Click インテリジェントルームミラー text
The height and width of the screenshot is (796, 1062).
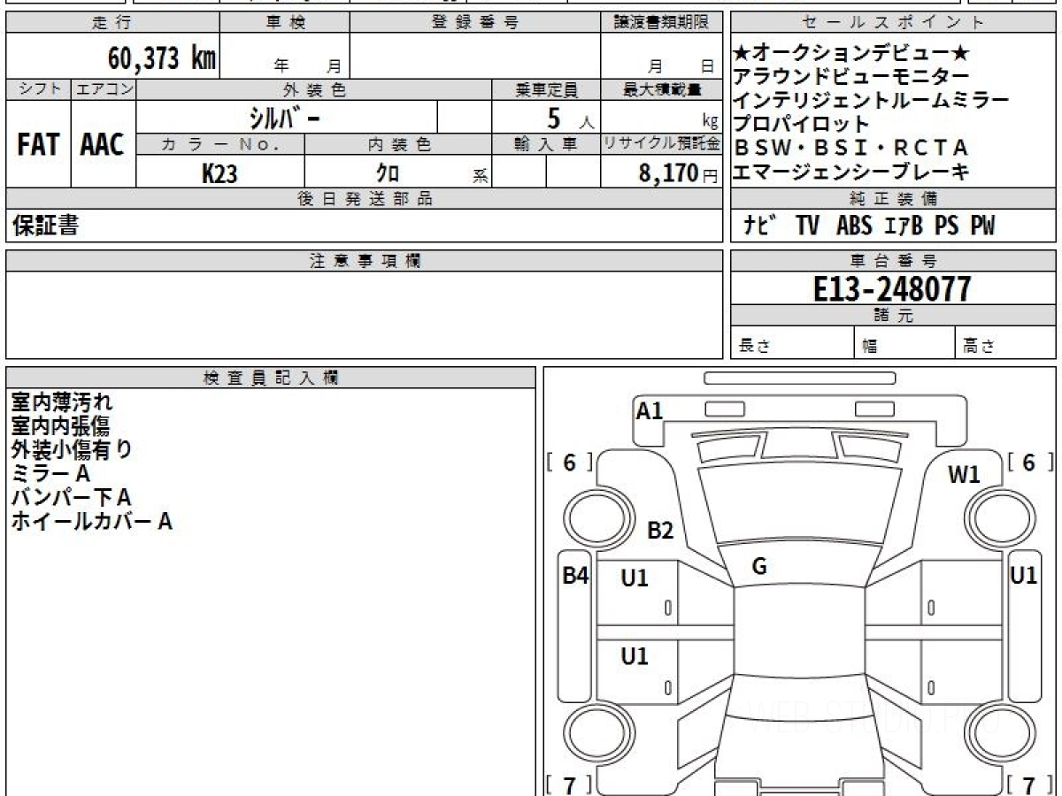click(x=872, y=101)
